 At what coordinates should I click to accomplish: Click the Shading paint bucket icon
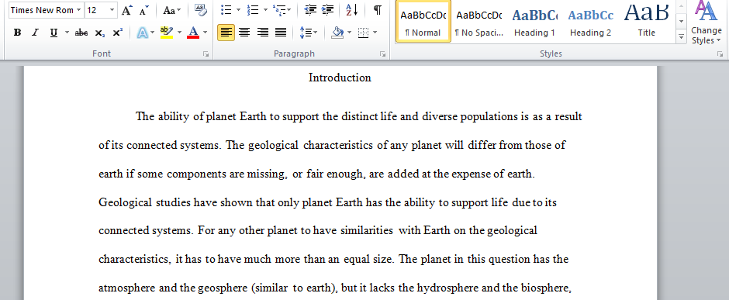337,33
